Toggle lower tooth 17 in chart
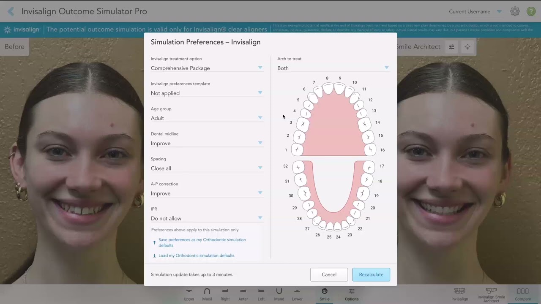 (369, 167)
